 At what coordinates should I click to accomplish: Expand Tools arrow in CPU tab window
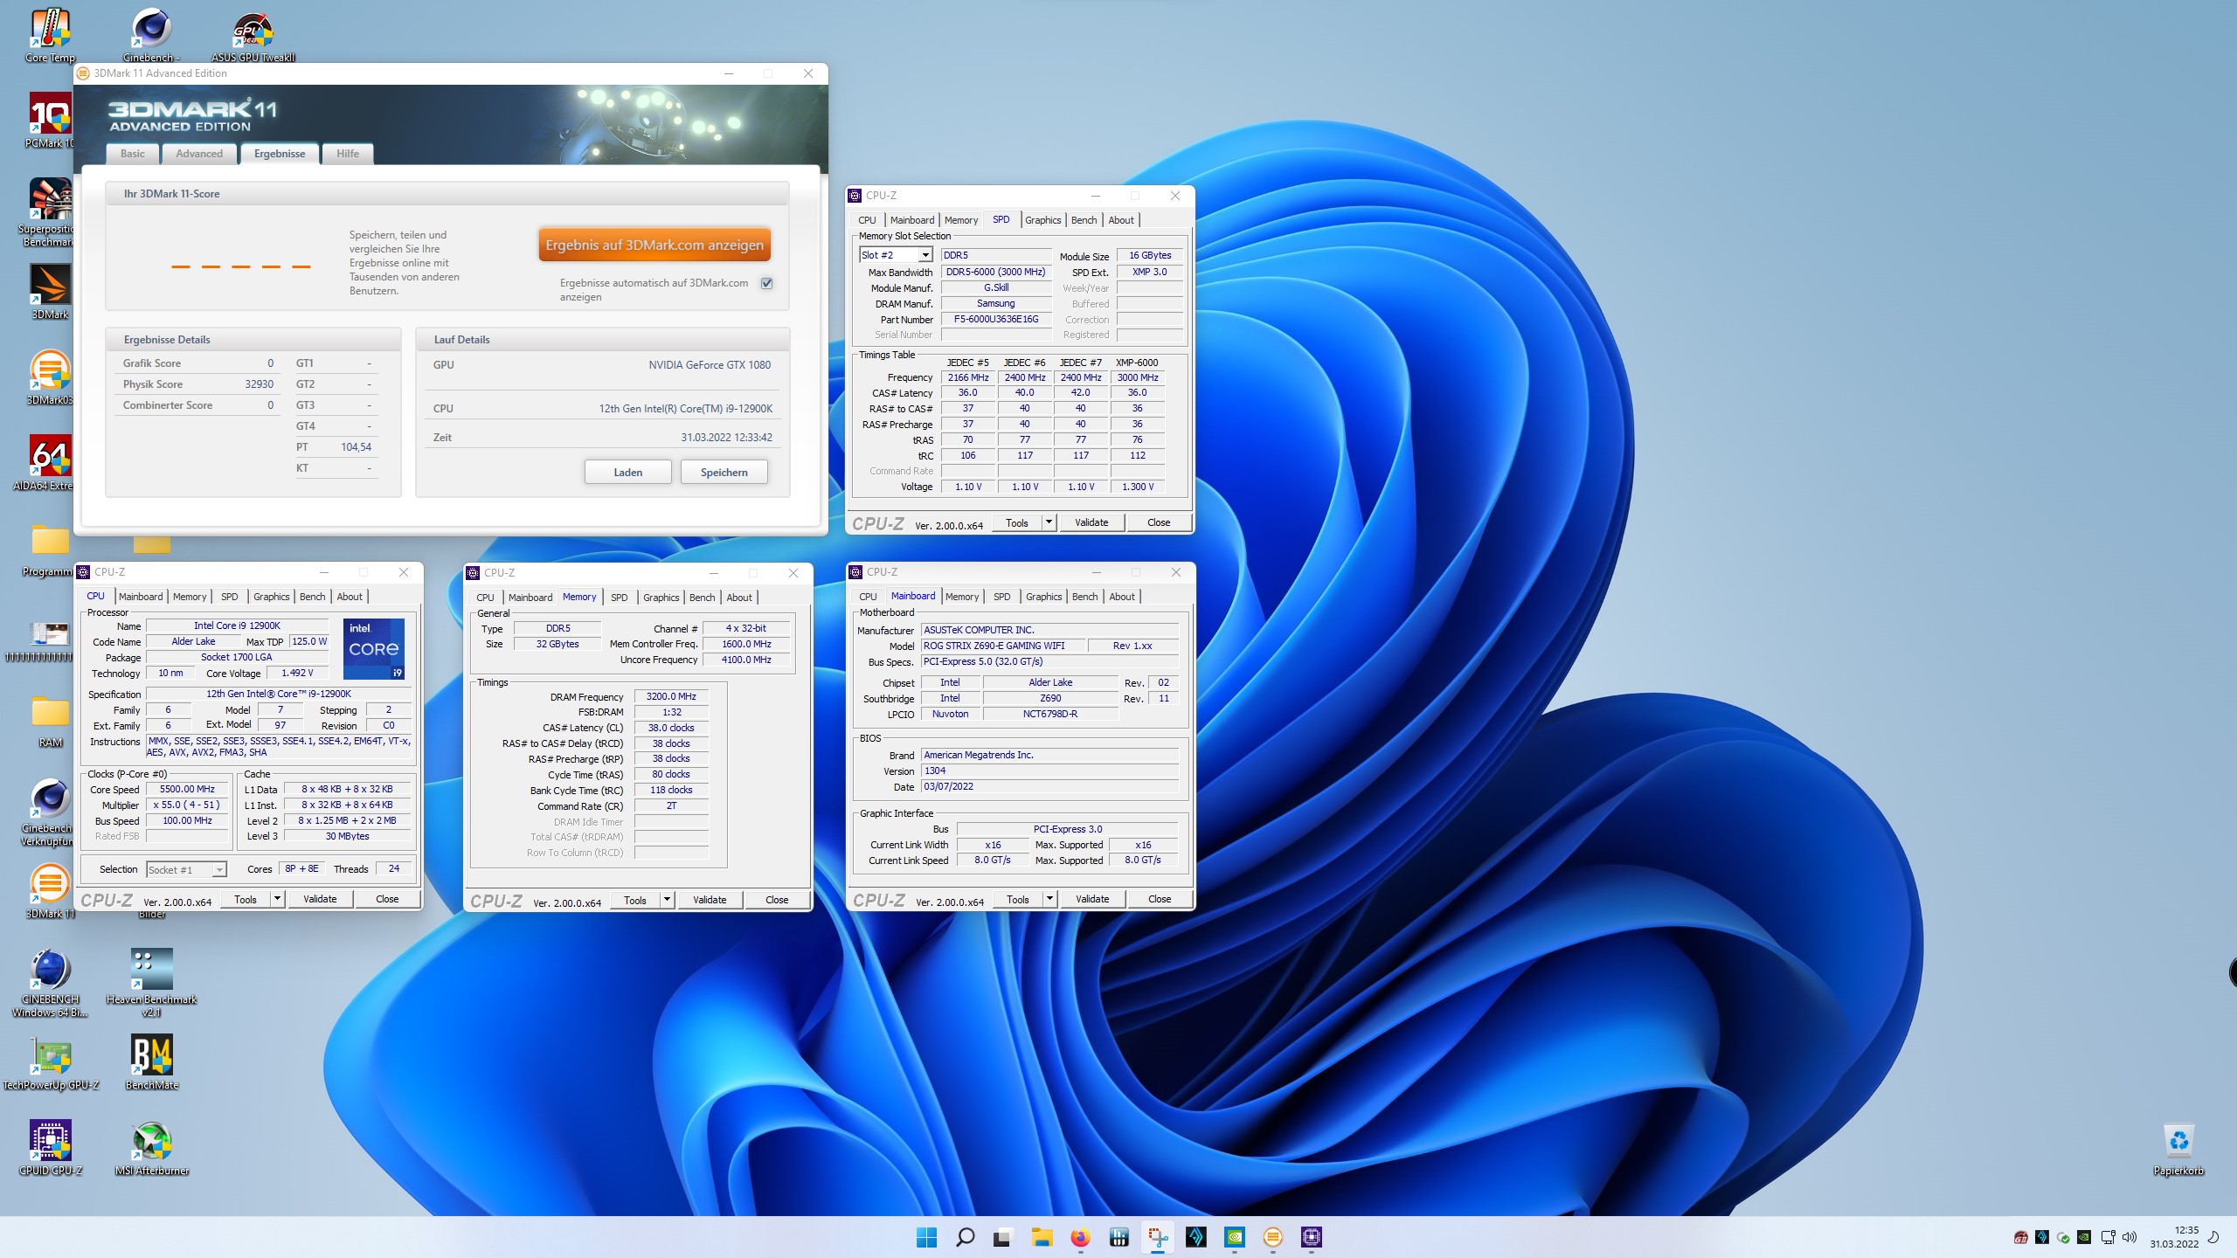tap(277, 899)
